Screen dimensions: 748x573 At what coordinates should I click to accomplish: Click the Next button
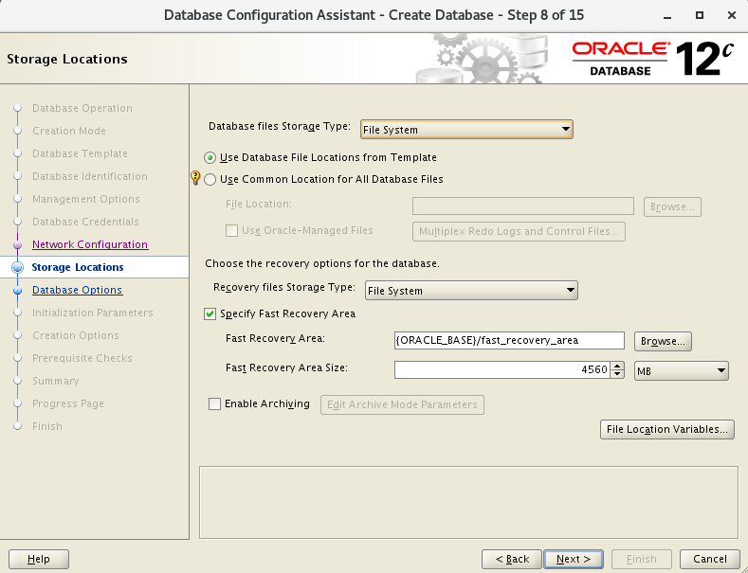click(573, 559)
